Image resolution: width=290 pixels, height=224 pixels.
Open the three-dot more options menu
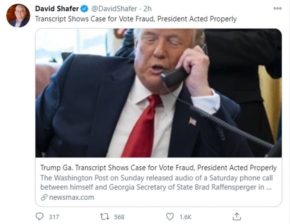(277, 8)
